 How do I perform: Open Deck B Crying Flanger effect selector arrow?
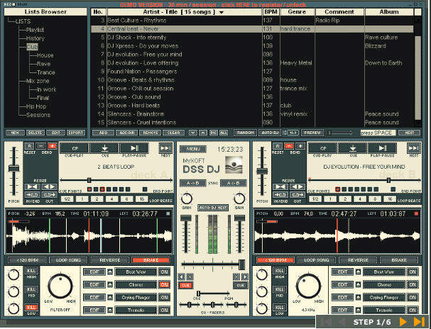click(x=358, y=297)
